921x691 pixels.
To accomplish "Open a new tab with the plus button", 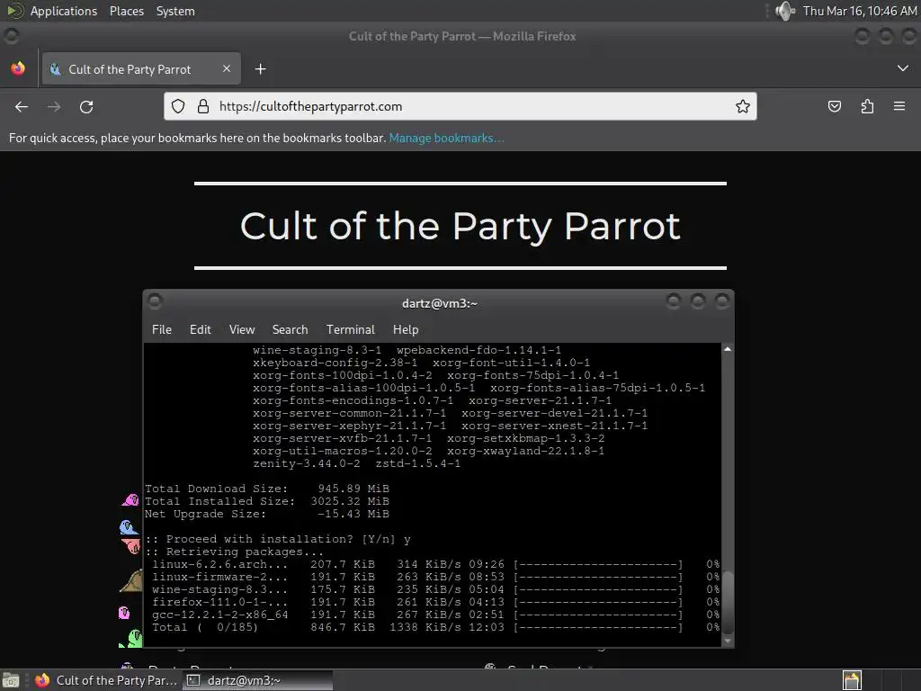I will [x=260, y=69].
